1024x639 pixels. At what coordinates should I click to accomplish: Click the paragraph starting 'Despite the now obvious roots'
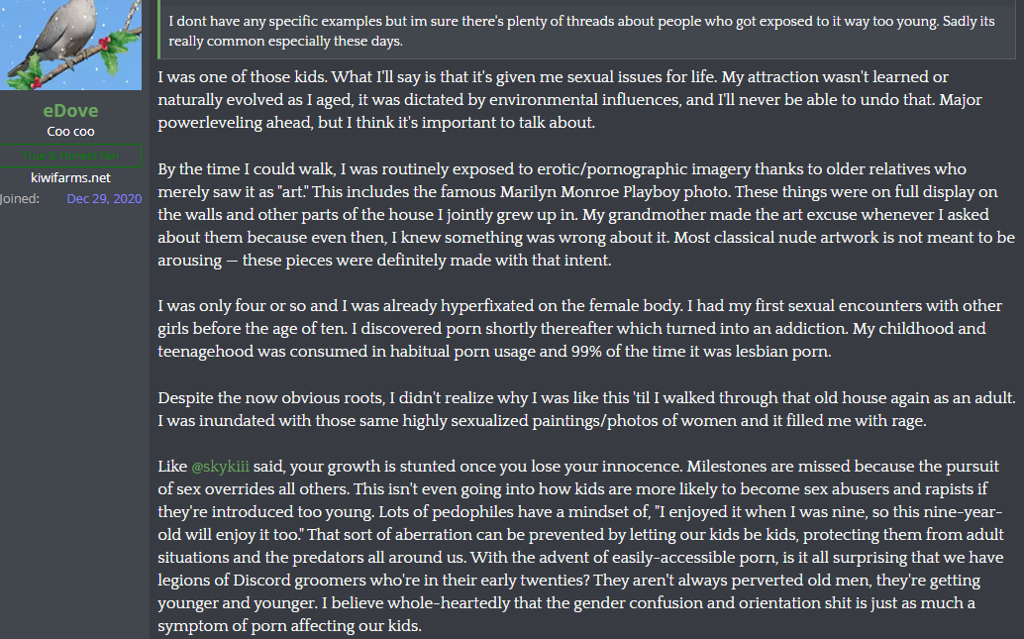pos(584,409)
